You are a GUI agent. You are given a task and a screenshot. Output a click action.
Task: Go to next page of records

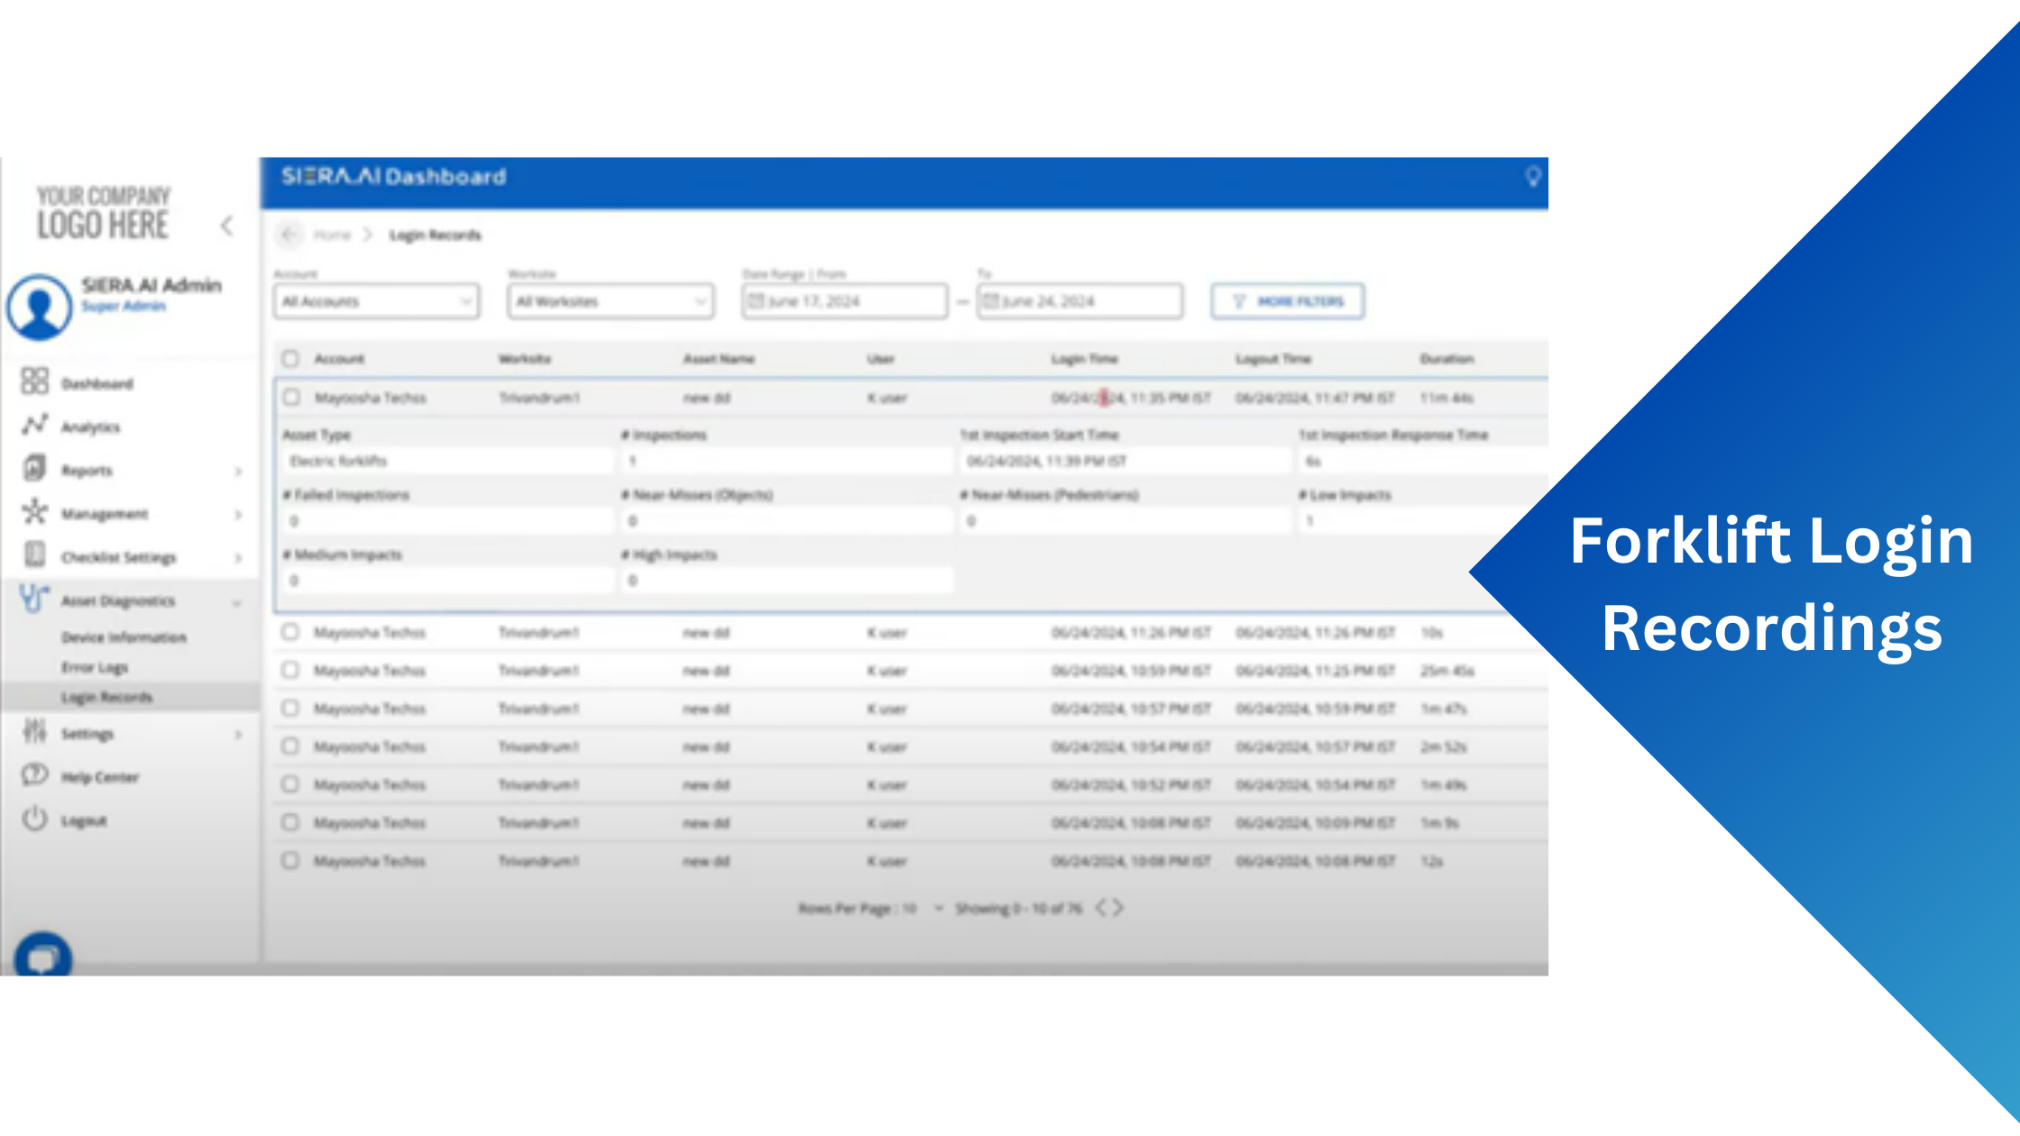(1118, 908)
